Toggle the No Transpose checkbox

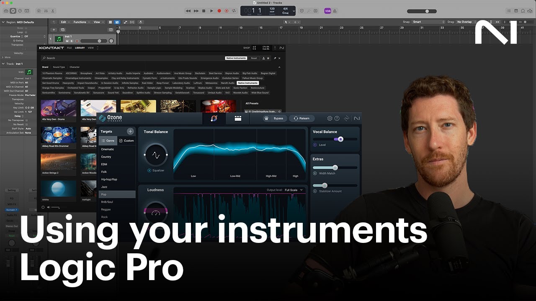coord(26,120)
